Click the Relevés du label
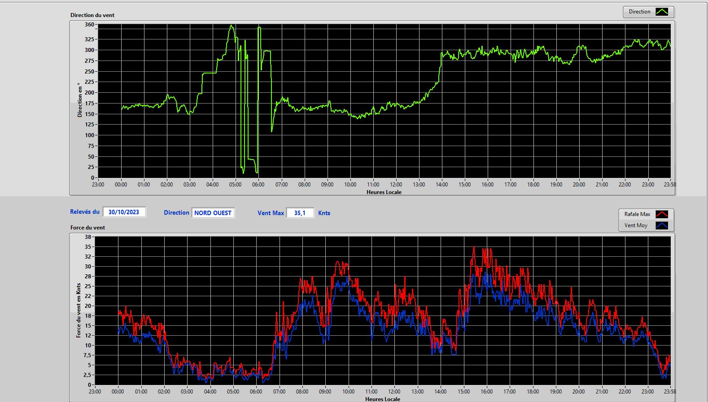The width and height of the screenshot is (708, 402). [x=85, y=212]
